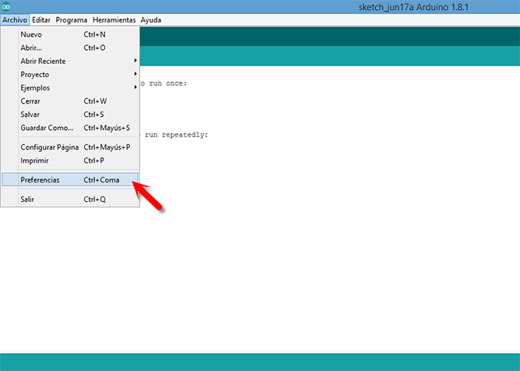
Task: Open Preferencias from the Archivo menu
Action: tap(70, 180)
